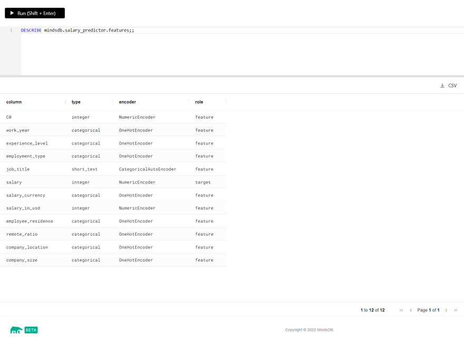This screenshot has width=464, height=342.
Task: Click the green BETA badge
Action: (x=31, y=330)
